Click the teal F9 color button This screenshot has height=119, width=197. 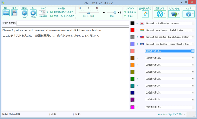pos(133,86)
